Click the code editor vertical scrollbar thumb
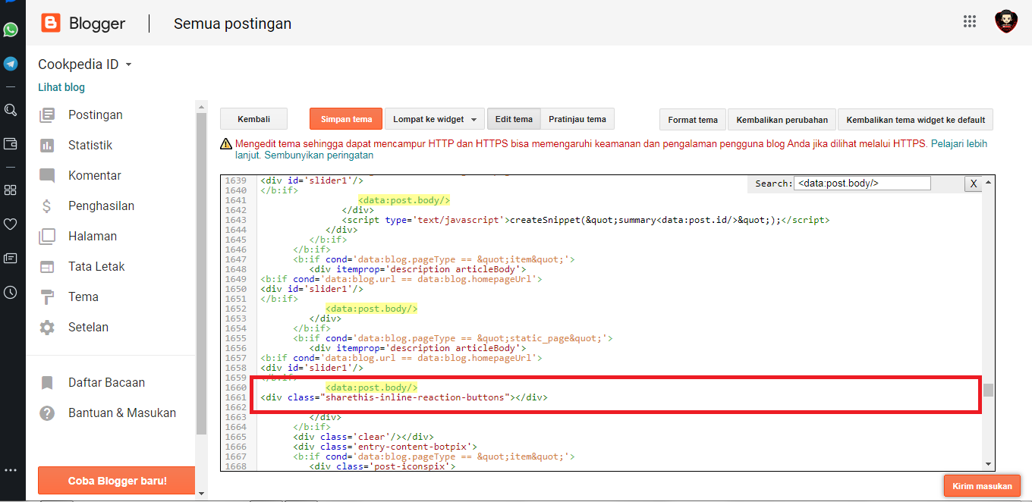Viewport: 1032px width, 502px height. 988,391
